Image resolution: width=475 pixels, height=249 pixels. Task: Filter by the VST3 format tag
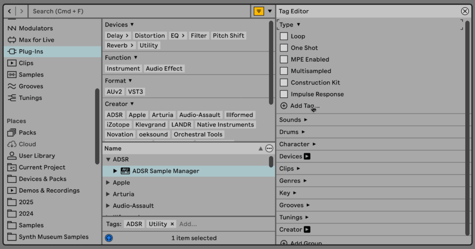coord(135,91)
